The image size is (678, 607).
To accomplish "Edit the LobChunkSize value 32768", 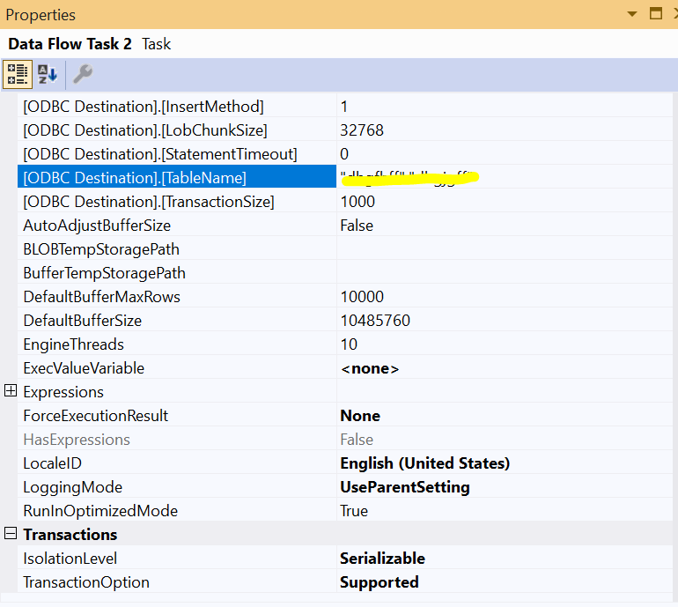I will coord(505,130).
